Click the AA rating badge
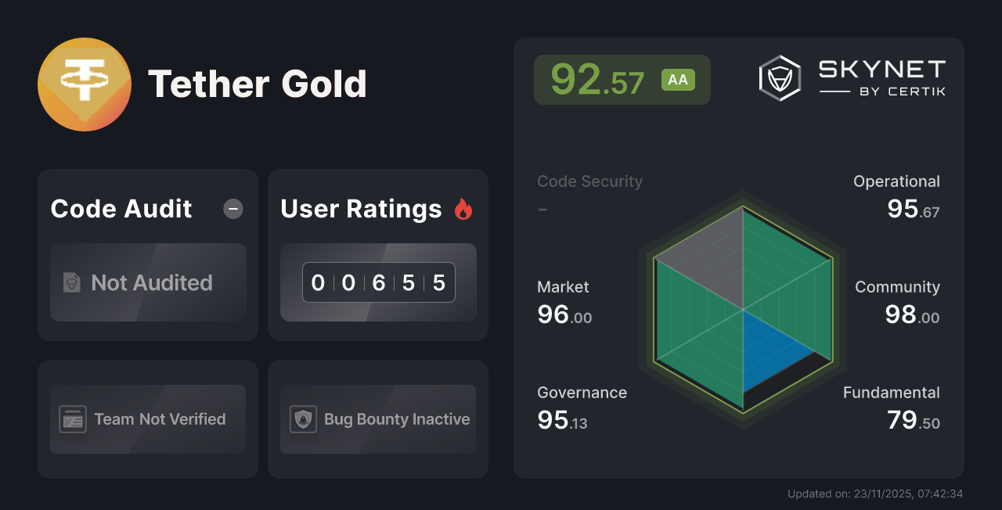The height and width of the screenshot is (510, 1002). (x=679, y=79)
